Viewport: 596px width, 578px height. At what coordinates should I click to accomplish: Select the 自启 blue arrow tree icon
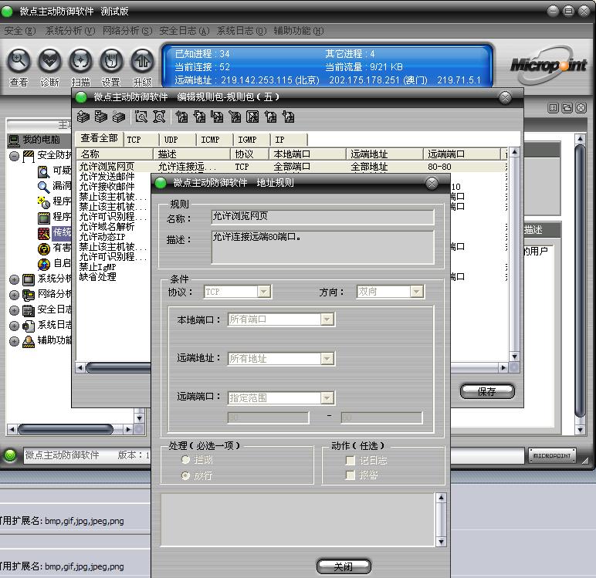point(44,264)
